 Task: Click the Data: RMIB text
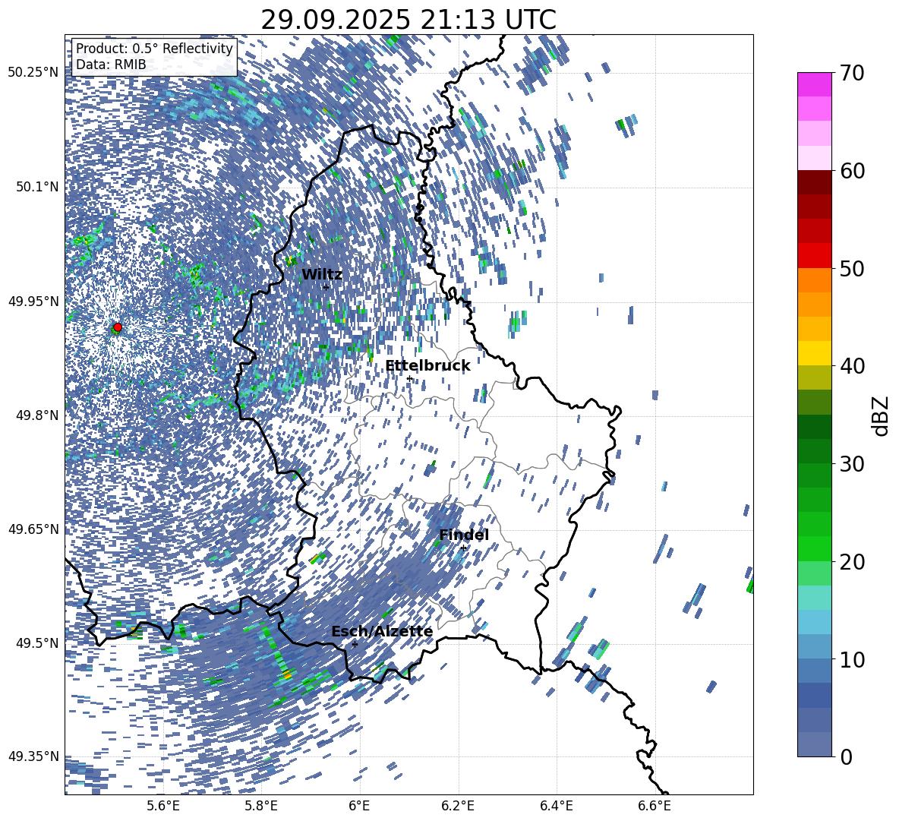[111, 65]
